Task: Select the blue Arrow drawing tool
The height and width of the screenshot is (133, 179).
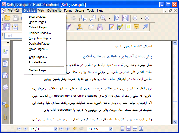Action: pos(145,27)
